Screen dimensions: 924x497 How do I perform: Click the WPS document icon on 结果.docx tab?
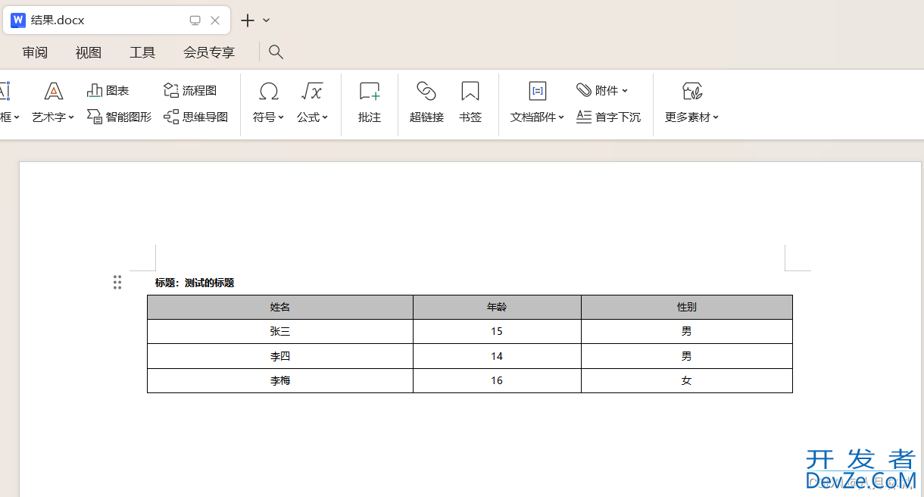tap(18, 20)
